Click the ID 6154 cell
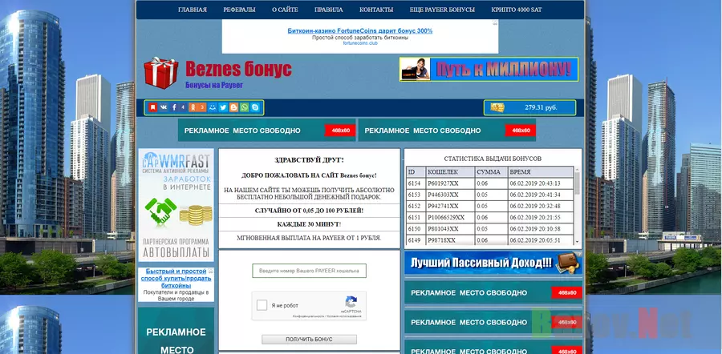The image size is (722, 354). [x=416, y=183]
